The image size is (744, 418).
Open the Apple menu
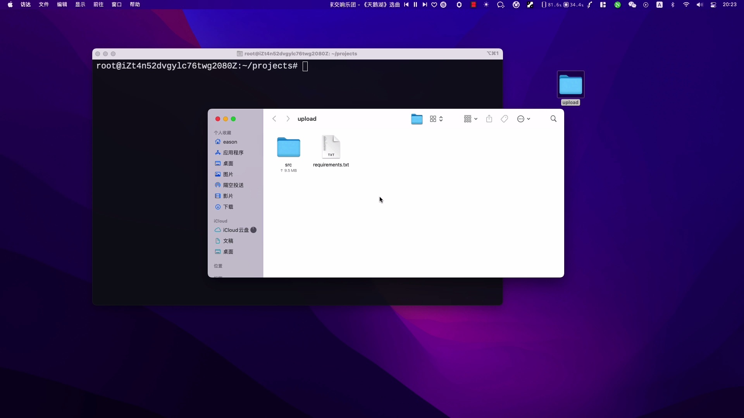tap(10, 5)
